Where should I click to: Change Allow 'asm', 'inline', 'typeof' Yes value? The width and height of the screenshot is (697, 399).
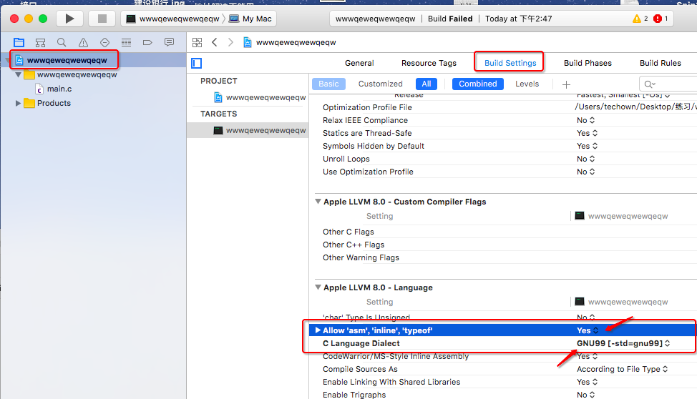pos(588,330)
